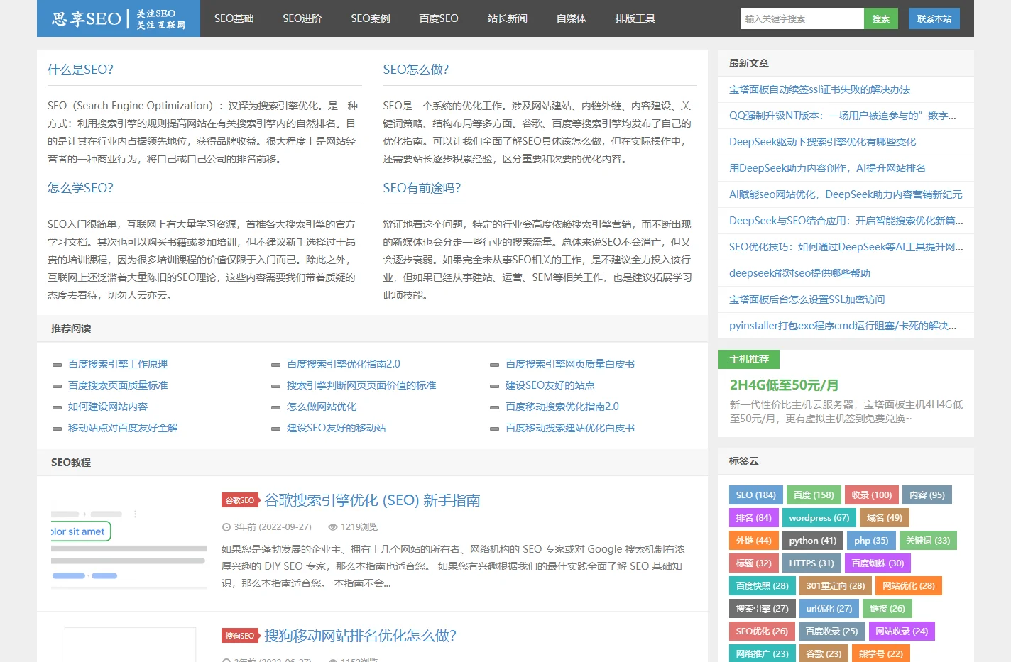Open QQ强制升级NT版本 article link
The width and height of the screenshot is (1011, 662).
point(843,116)
